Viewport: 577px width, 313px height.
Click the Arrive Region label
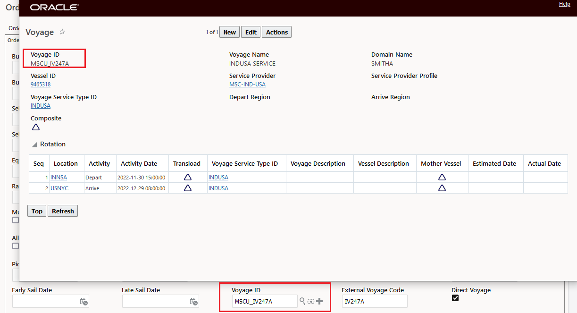[391, 97]
